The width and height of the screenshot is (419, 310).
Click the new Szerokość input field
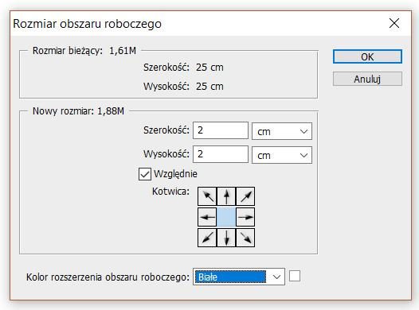221,130
